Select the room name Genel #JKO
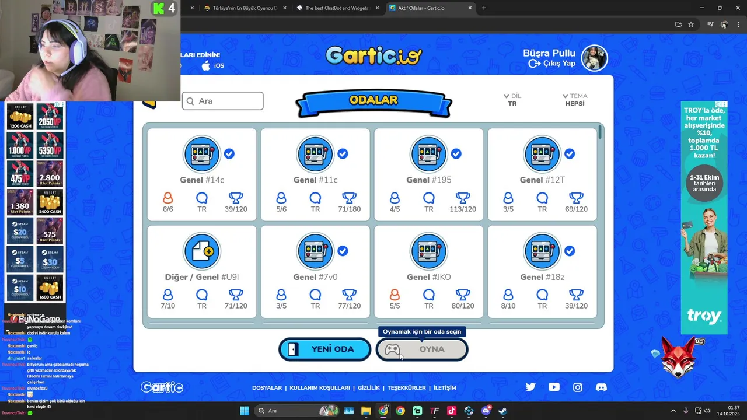 pos(428,277)
